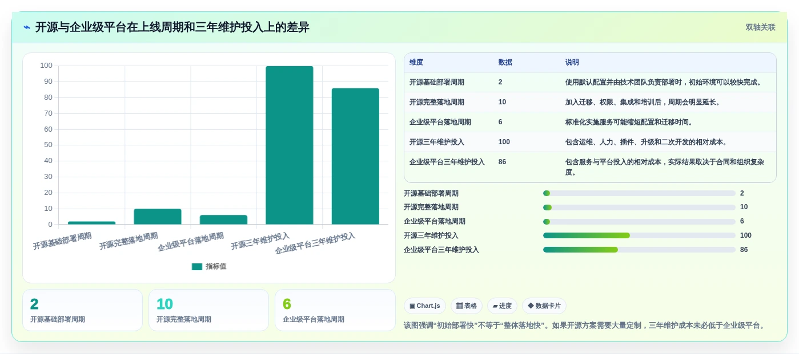Viewport: 799px width, 354px height.
Task: Click the description 标准化实施服务可能缩短配置和迁移时间
Action: tap(629, 122)
